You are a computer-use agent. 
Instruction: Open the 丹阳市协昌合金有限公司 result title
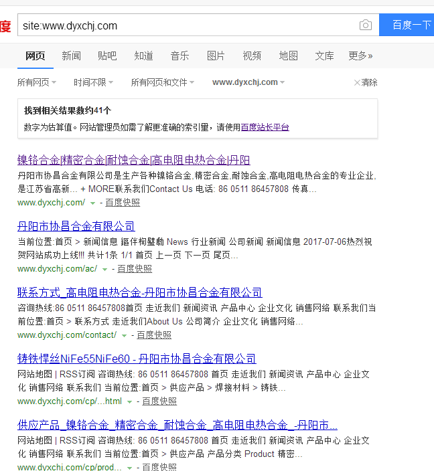click(76, 226)
